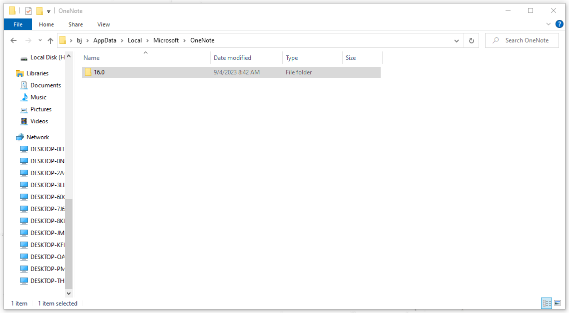569x313 pixels.
Task: Expand the chevron after Microsoft breadcrumb
Action: [x=184, y=40]
